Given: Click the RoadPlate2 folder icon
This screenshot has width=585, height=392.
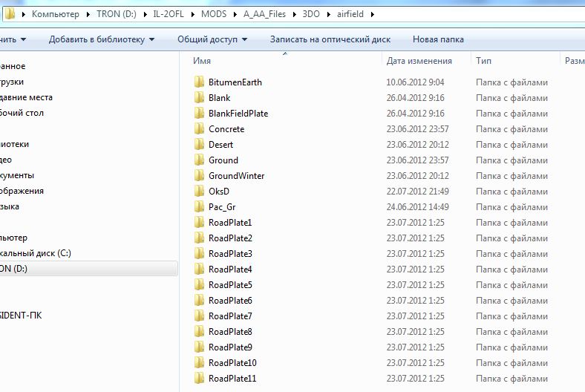Looking at the screenshot, I should (199, 238).
